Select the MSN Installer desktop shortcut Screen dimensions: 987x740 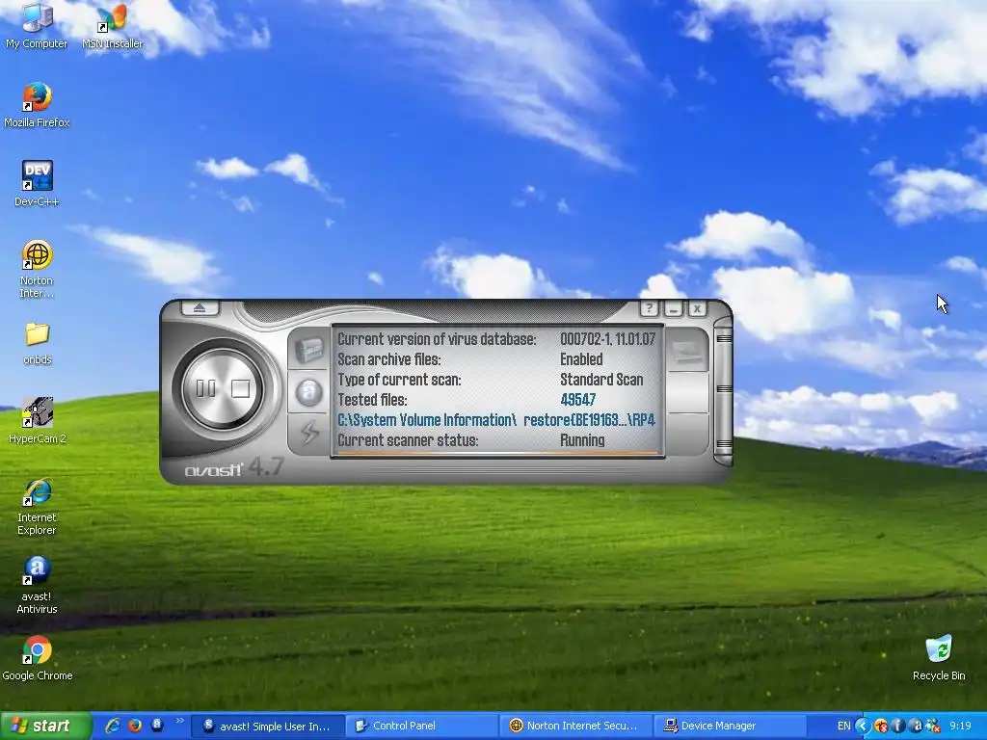[x=112, y=26]
